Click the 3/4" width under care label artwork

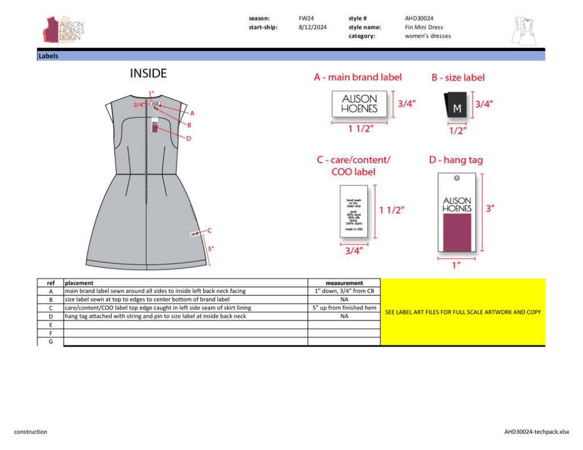coord(354,251)
